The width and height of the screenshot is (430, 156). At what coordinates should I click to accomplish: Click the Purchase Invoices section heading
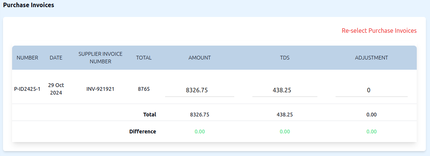tap(29, 5)
